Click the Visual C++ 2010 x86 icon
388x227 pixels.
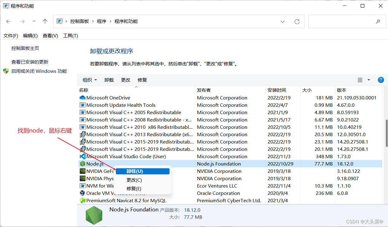click(82, 127)
